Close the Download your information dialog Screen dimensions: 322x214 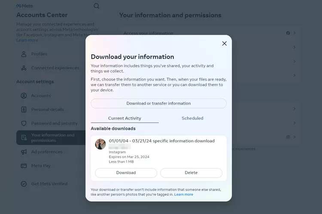click(224, 43)
